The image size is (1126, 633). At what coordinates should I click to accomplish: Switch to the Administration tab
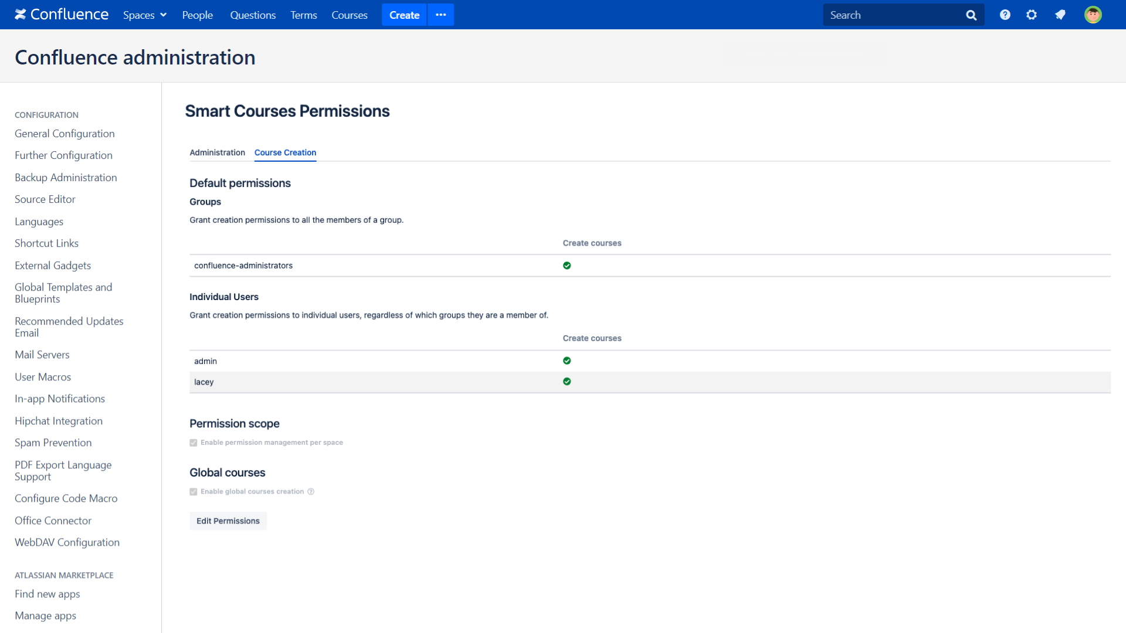218,152
